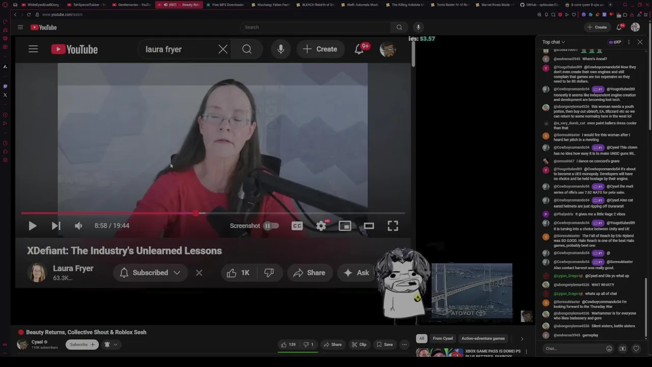
Task: Open the small notifications bell
Action: (619, 27)
